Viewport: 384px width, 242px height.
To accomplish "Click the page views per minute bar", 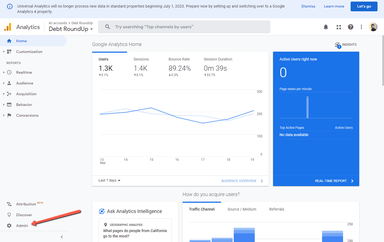I will pos(308,108).
